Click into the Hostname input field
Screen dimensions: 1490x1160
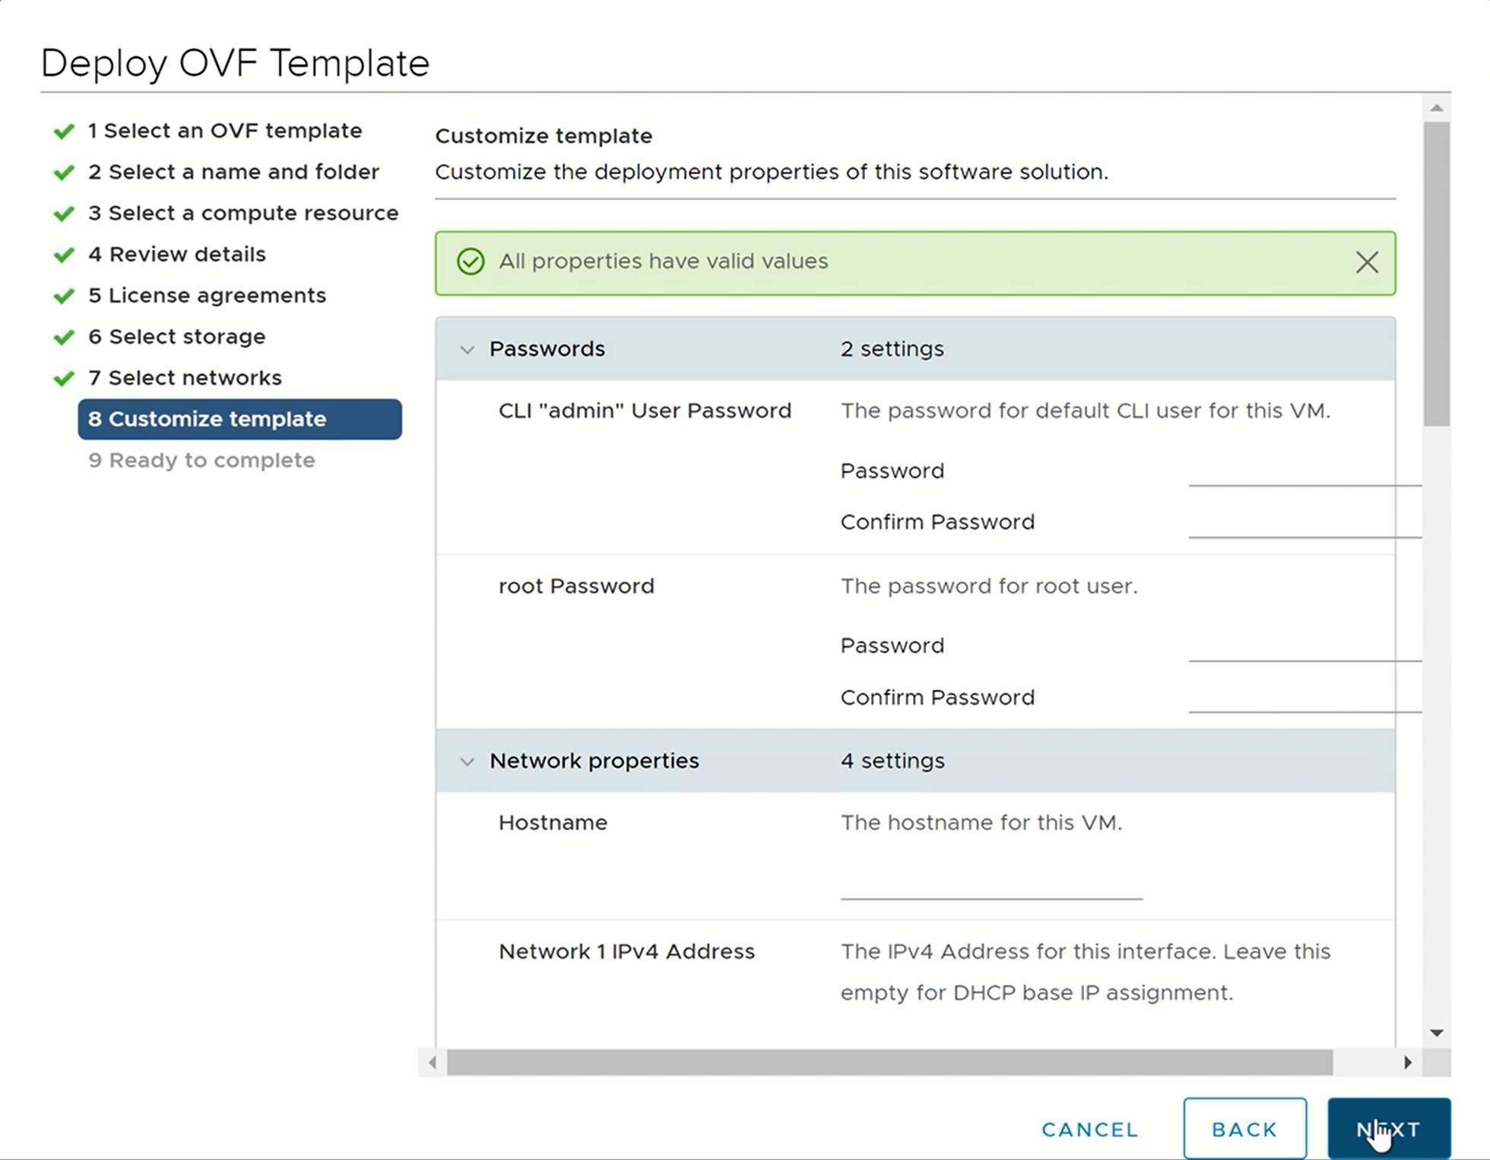[x=991, y=883]
